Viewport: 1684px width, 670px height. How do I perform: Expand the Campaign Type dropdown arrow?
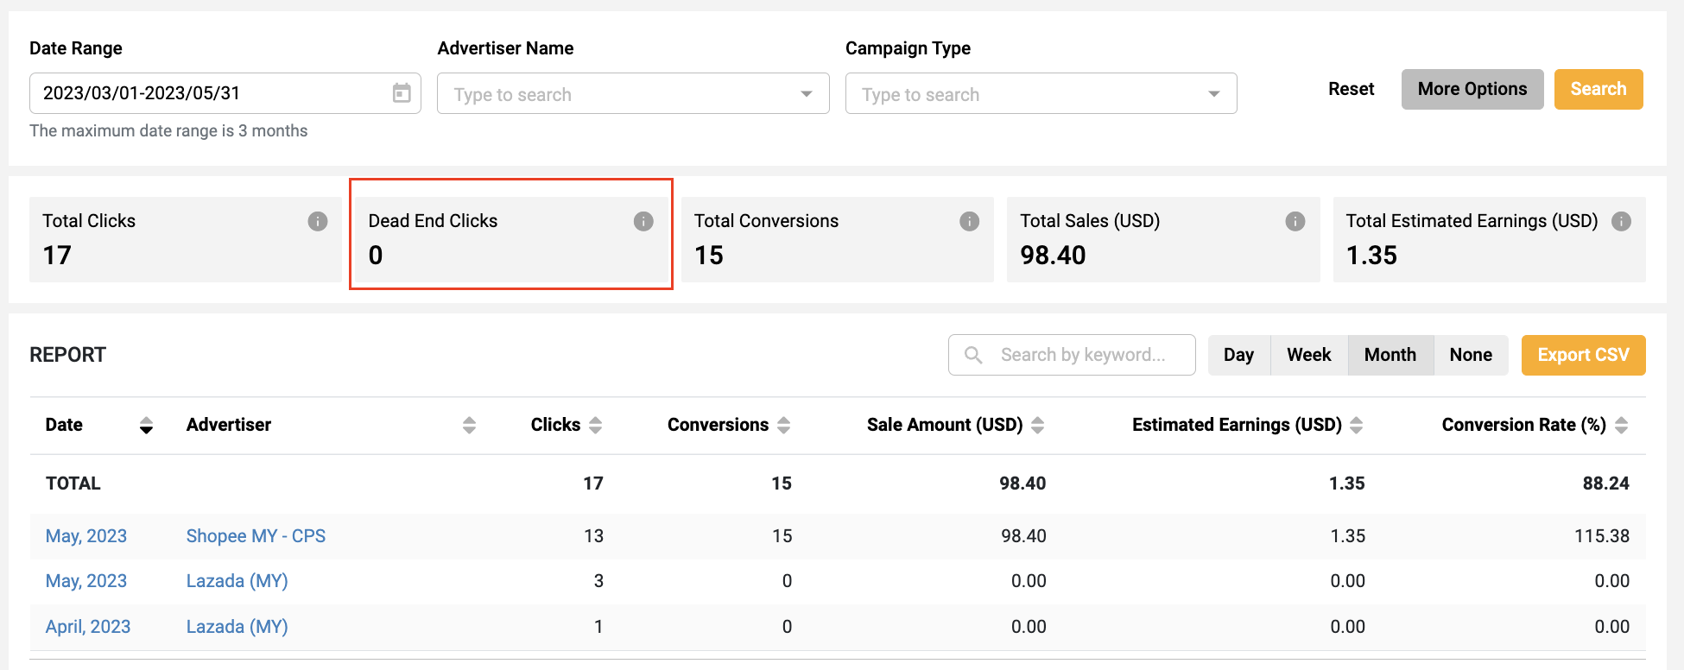1214,93
